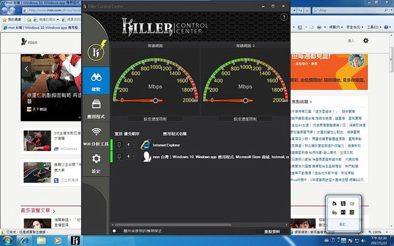Open the 設定 gear in Killer sidebar
Image resolution: width=394 pixels, height=246 pixels.
pyautogui.click(x=96, y=163)
